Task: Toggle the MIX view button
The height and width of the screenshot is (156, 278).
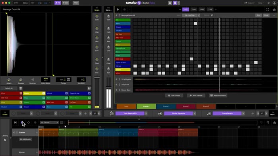Action: [66, 3]
